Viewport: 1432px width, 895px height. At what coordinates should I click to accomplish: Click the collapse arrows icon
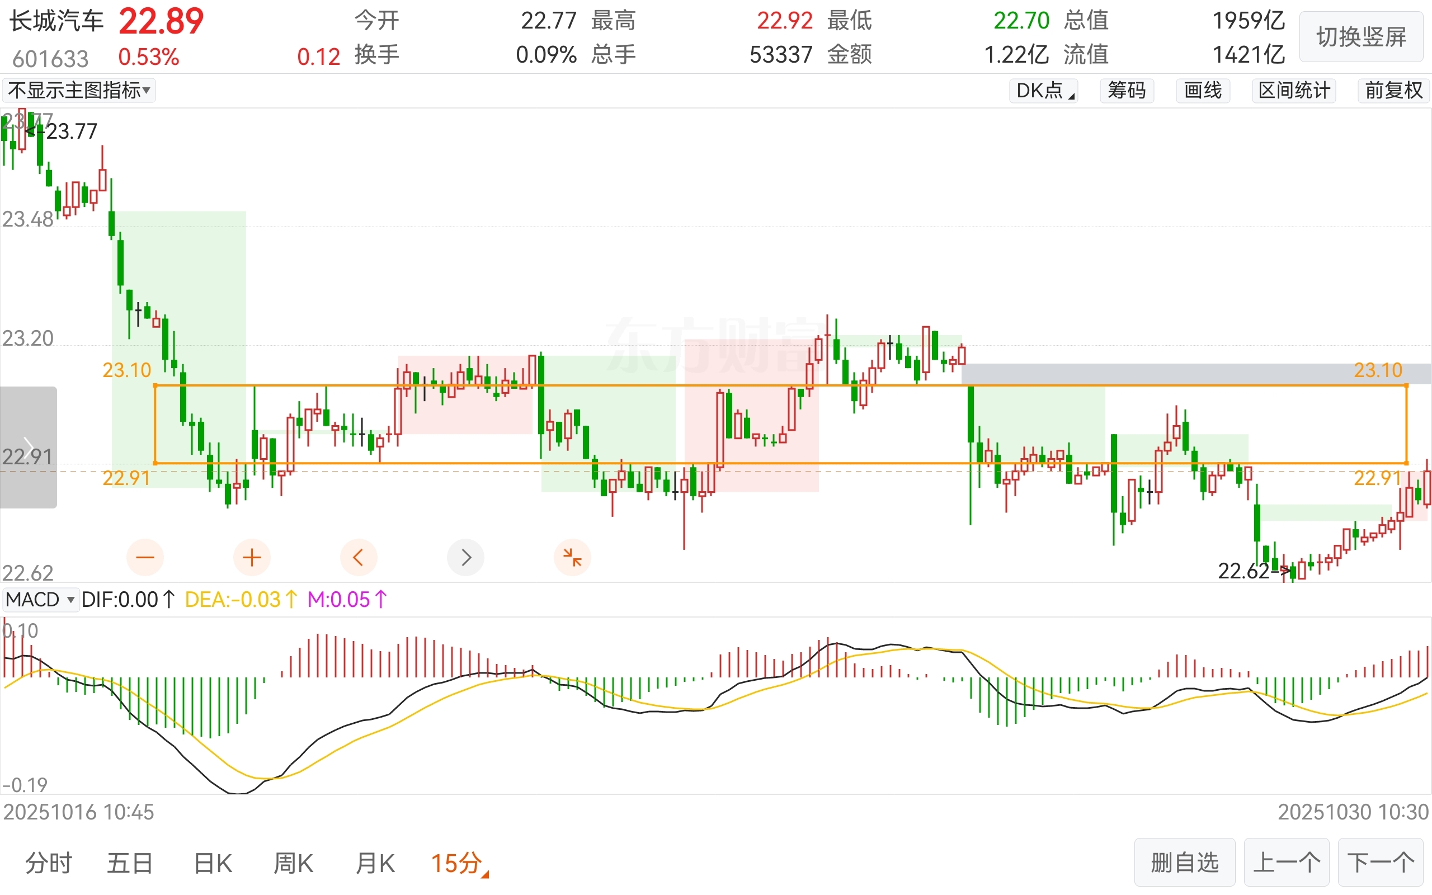pyautogui.click(x=572, y=557)
